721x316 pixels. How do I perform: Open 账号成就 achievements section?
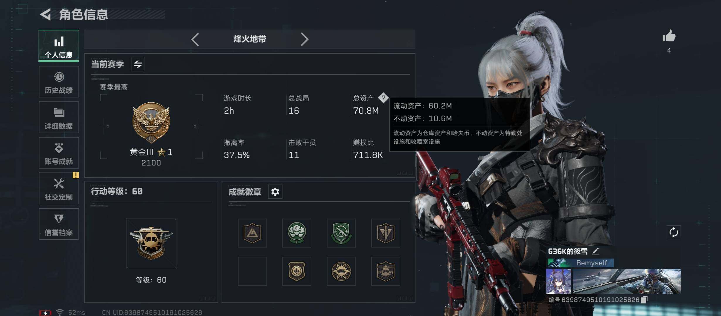click(59, 153)
